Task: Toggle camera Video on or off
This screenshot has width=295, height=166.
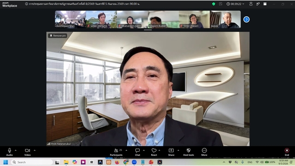Action: pyautogui.click(x=28, y=152)
